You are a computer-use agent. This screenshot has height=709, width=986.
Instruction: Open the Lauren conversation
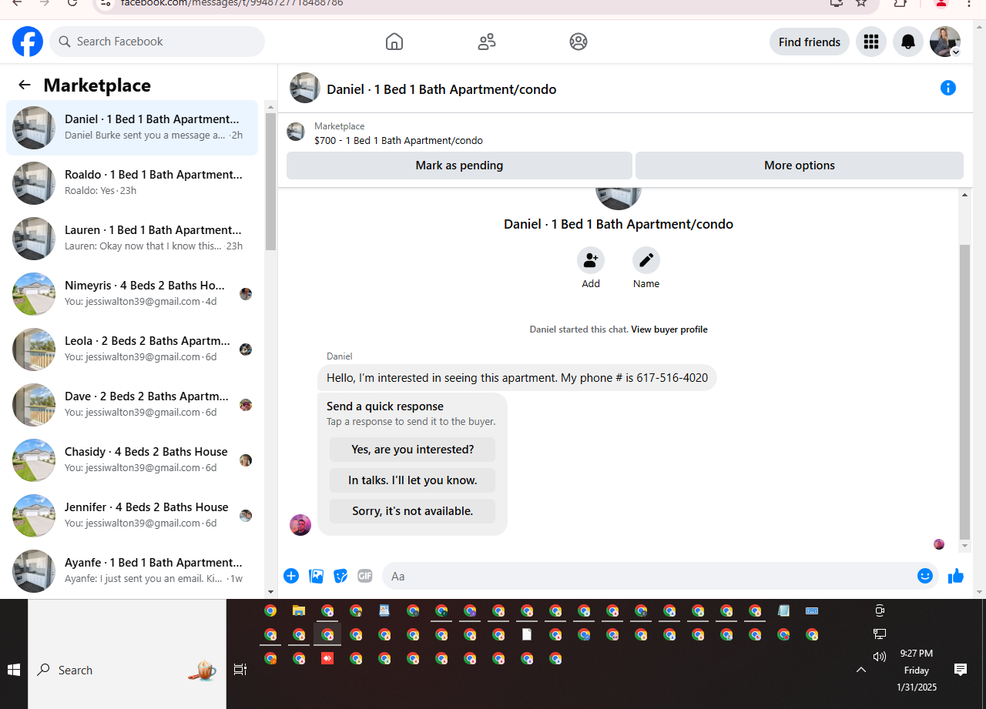(132, 239)
